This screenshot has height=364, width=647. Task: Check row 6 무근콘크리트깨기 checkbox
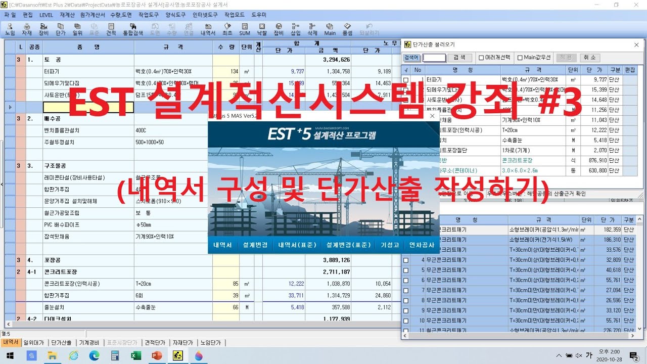click(405, 280)
